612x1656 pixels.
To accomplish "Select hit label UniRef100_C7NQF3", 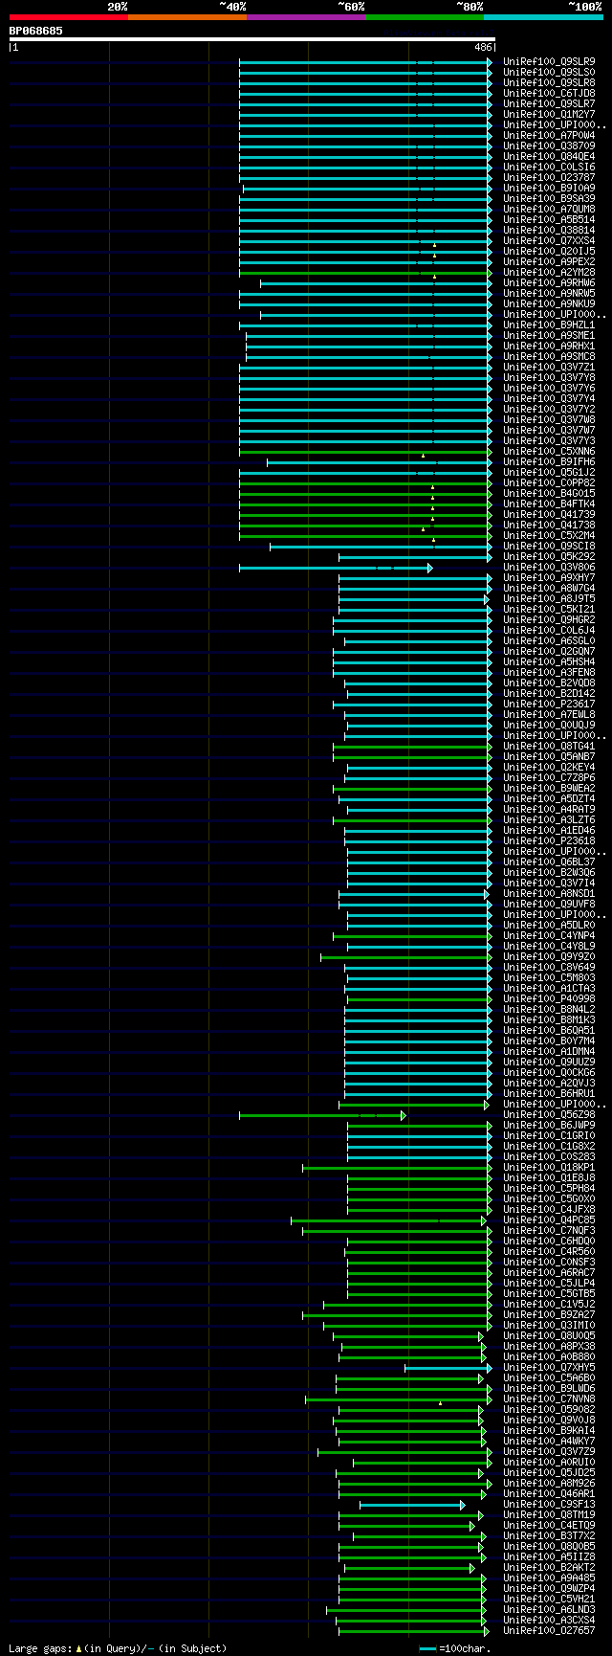I will coord(549,1231).
